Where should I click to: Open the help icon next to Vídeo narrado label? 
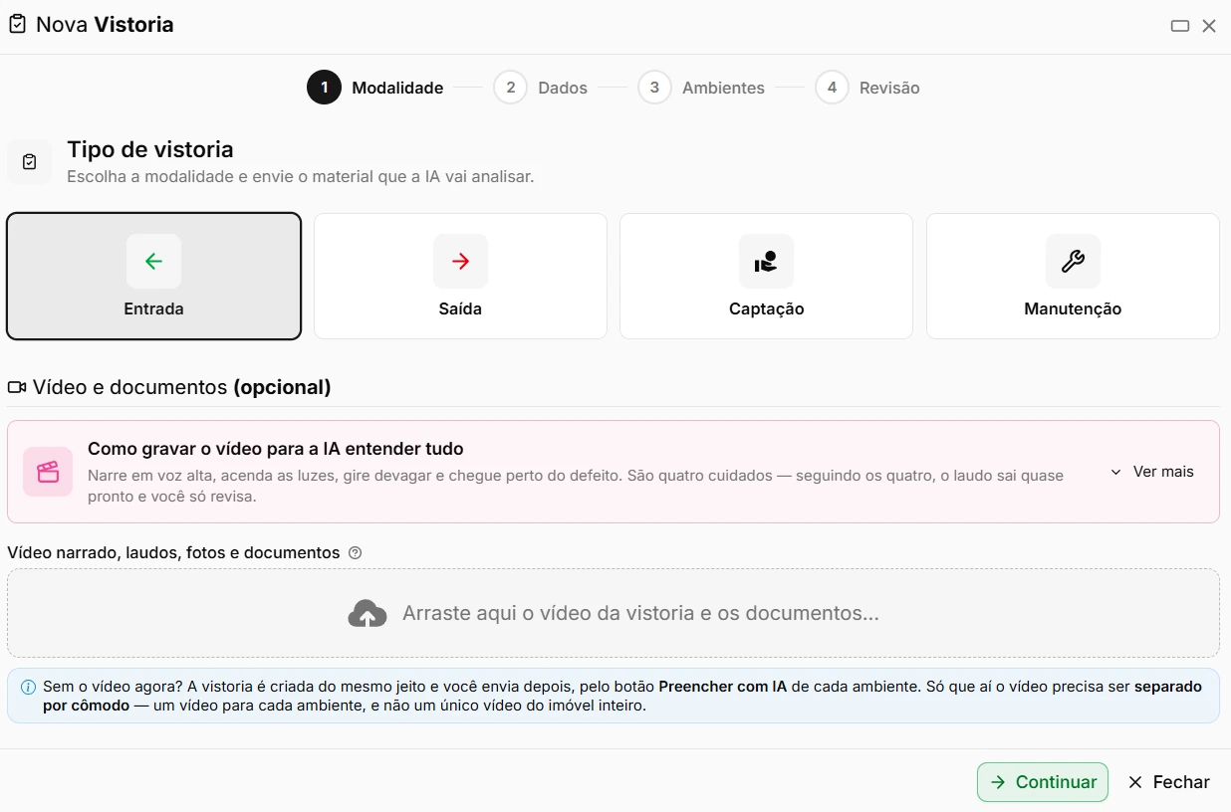click(356, 553)
